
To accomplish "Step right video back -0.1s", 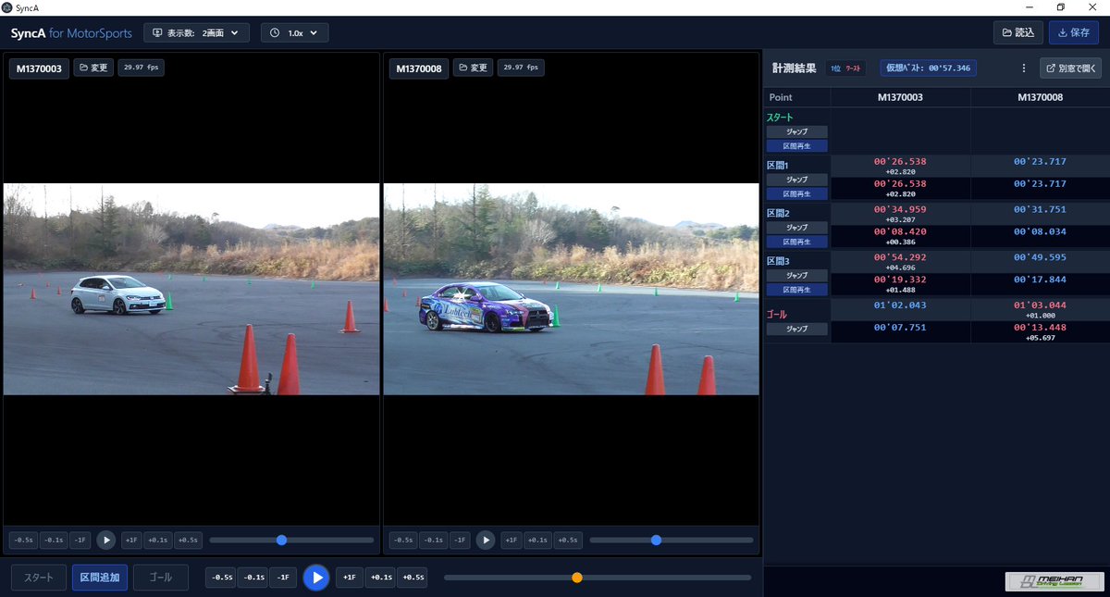I will click(433, 540).
